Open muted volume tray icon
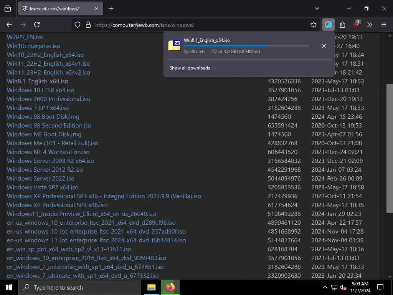393x295 pixels. [343, 287]
